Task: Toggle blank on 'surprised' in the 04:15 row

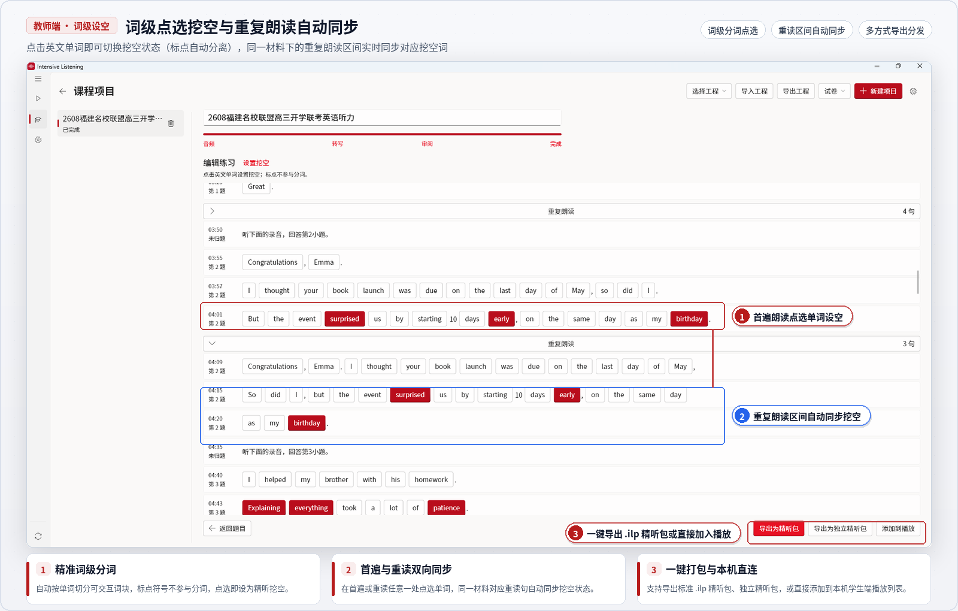Action: pyautogui.click(x=410, y=395)
